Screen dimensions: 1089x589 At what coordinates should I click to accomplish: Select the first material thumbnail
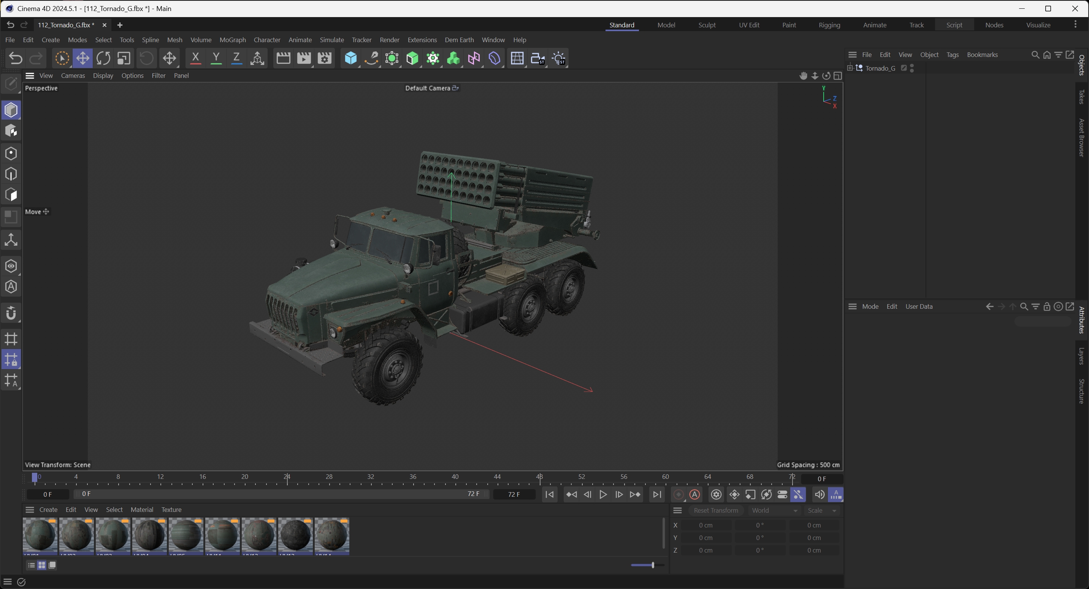(x=40, y=535)
